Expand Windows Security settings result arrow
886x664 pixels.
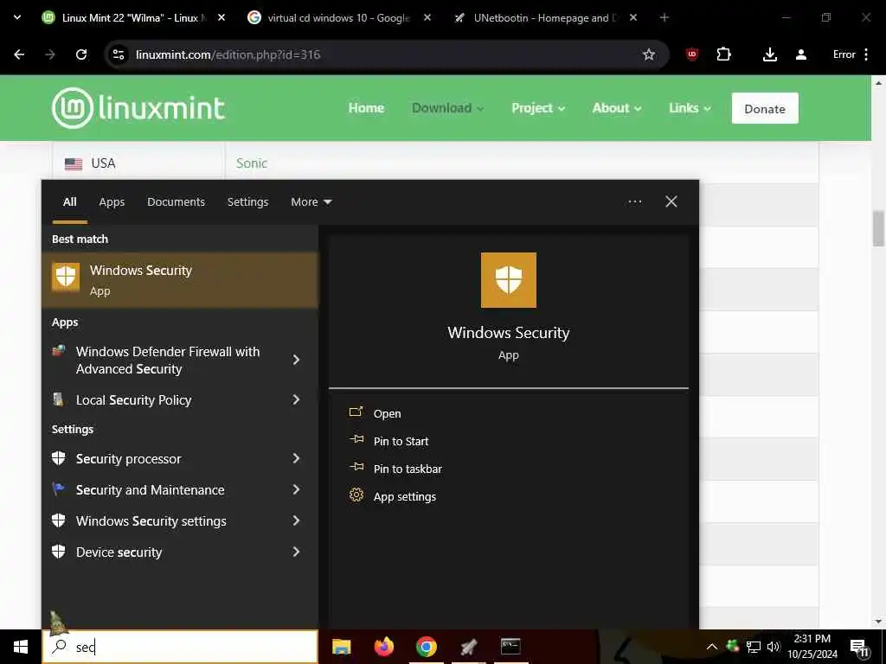click(296, 520)
